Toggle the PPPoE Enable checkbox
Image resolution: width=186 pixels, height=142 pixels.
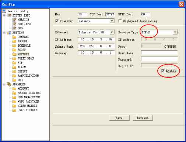tap(163, 71)
